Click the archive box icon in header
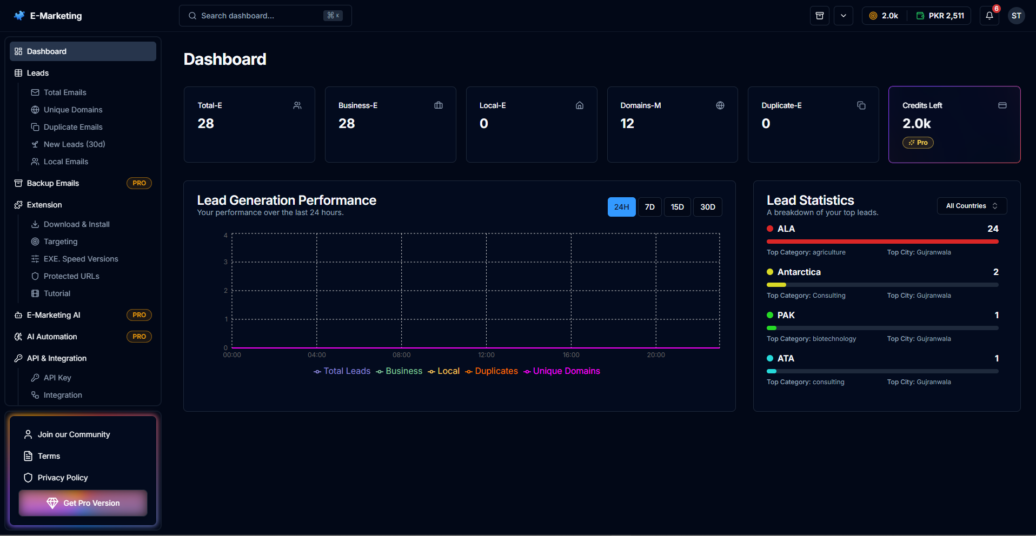 coord(819,16)
